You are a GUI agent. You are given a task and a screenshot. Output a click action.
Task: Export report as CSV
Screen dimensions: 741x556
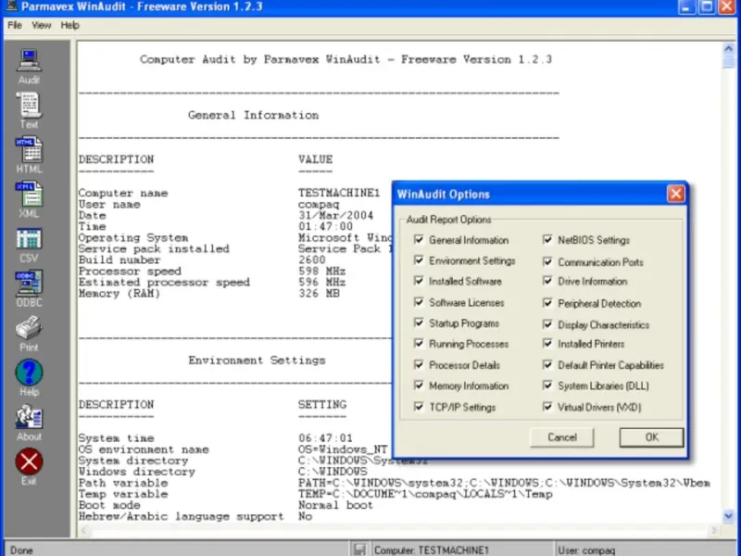pos(29,245)
